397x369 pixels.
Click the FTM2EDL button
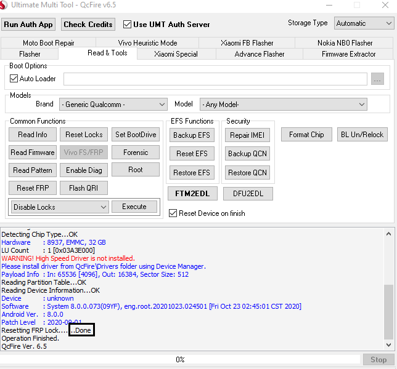pyautogui.click(x=192, y=194)
